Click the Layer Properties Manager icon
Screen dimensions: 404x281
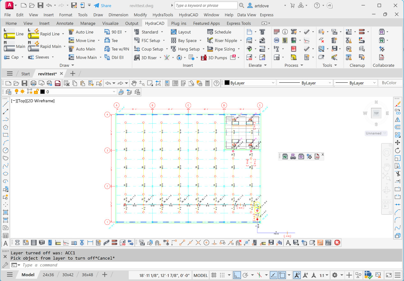(x=9, y=92)
